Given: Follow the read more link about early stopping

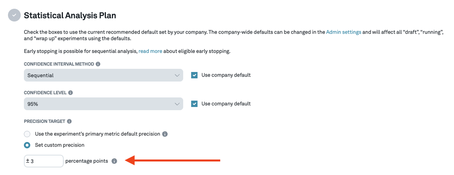Looking at the screenshot, I should 150,51.
